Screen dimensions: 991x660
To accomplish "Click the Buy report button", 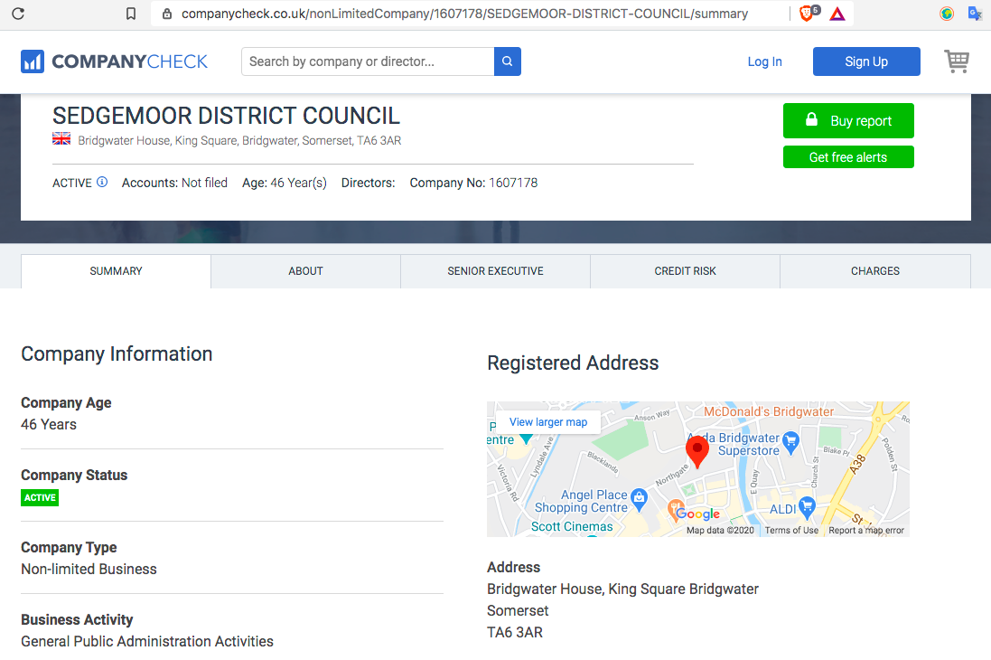I will point(848,121).
